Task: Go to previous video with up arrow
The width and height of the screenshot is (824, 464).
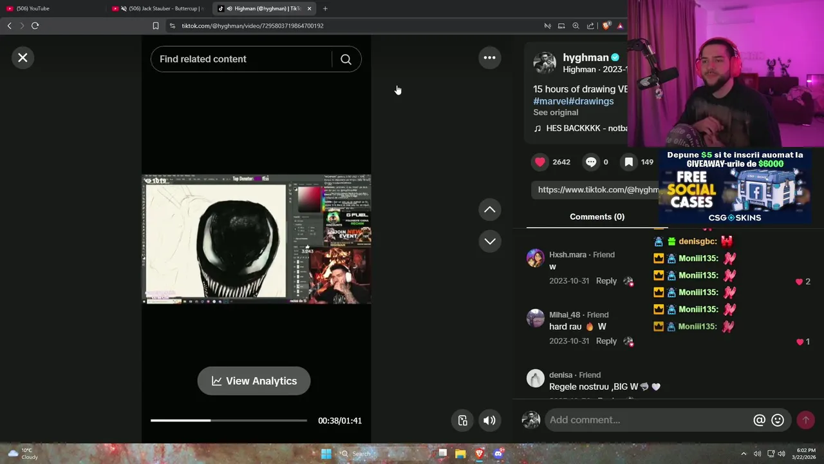Action: click(490, 209)
